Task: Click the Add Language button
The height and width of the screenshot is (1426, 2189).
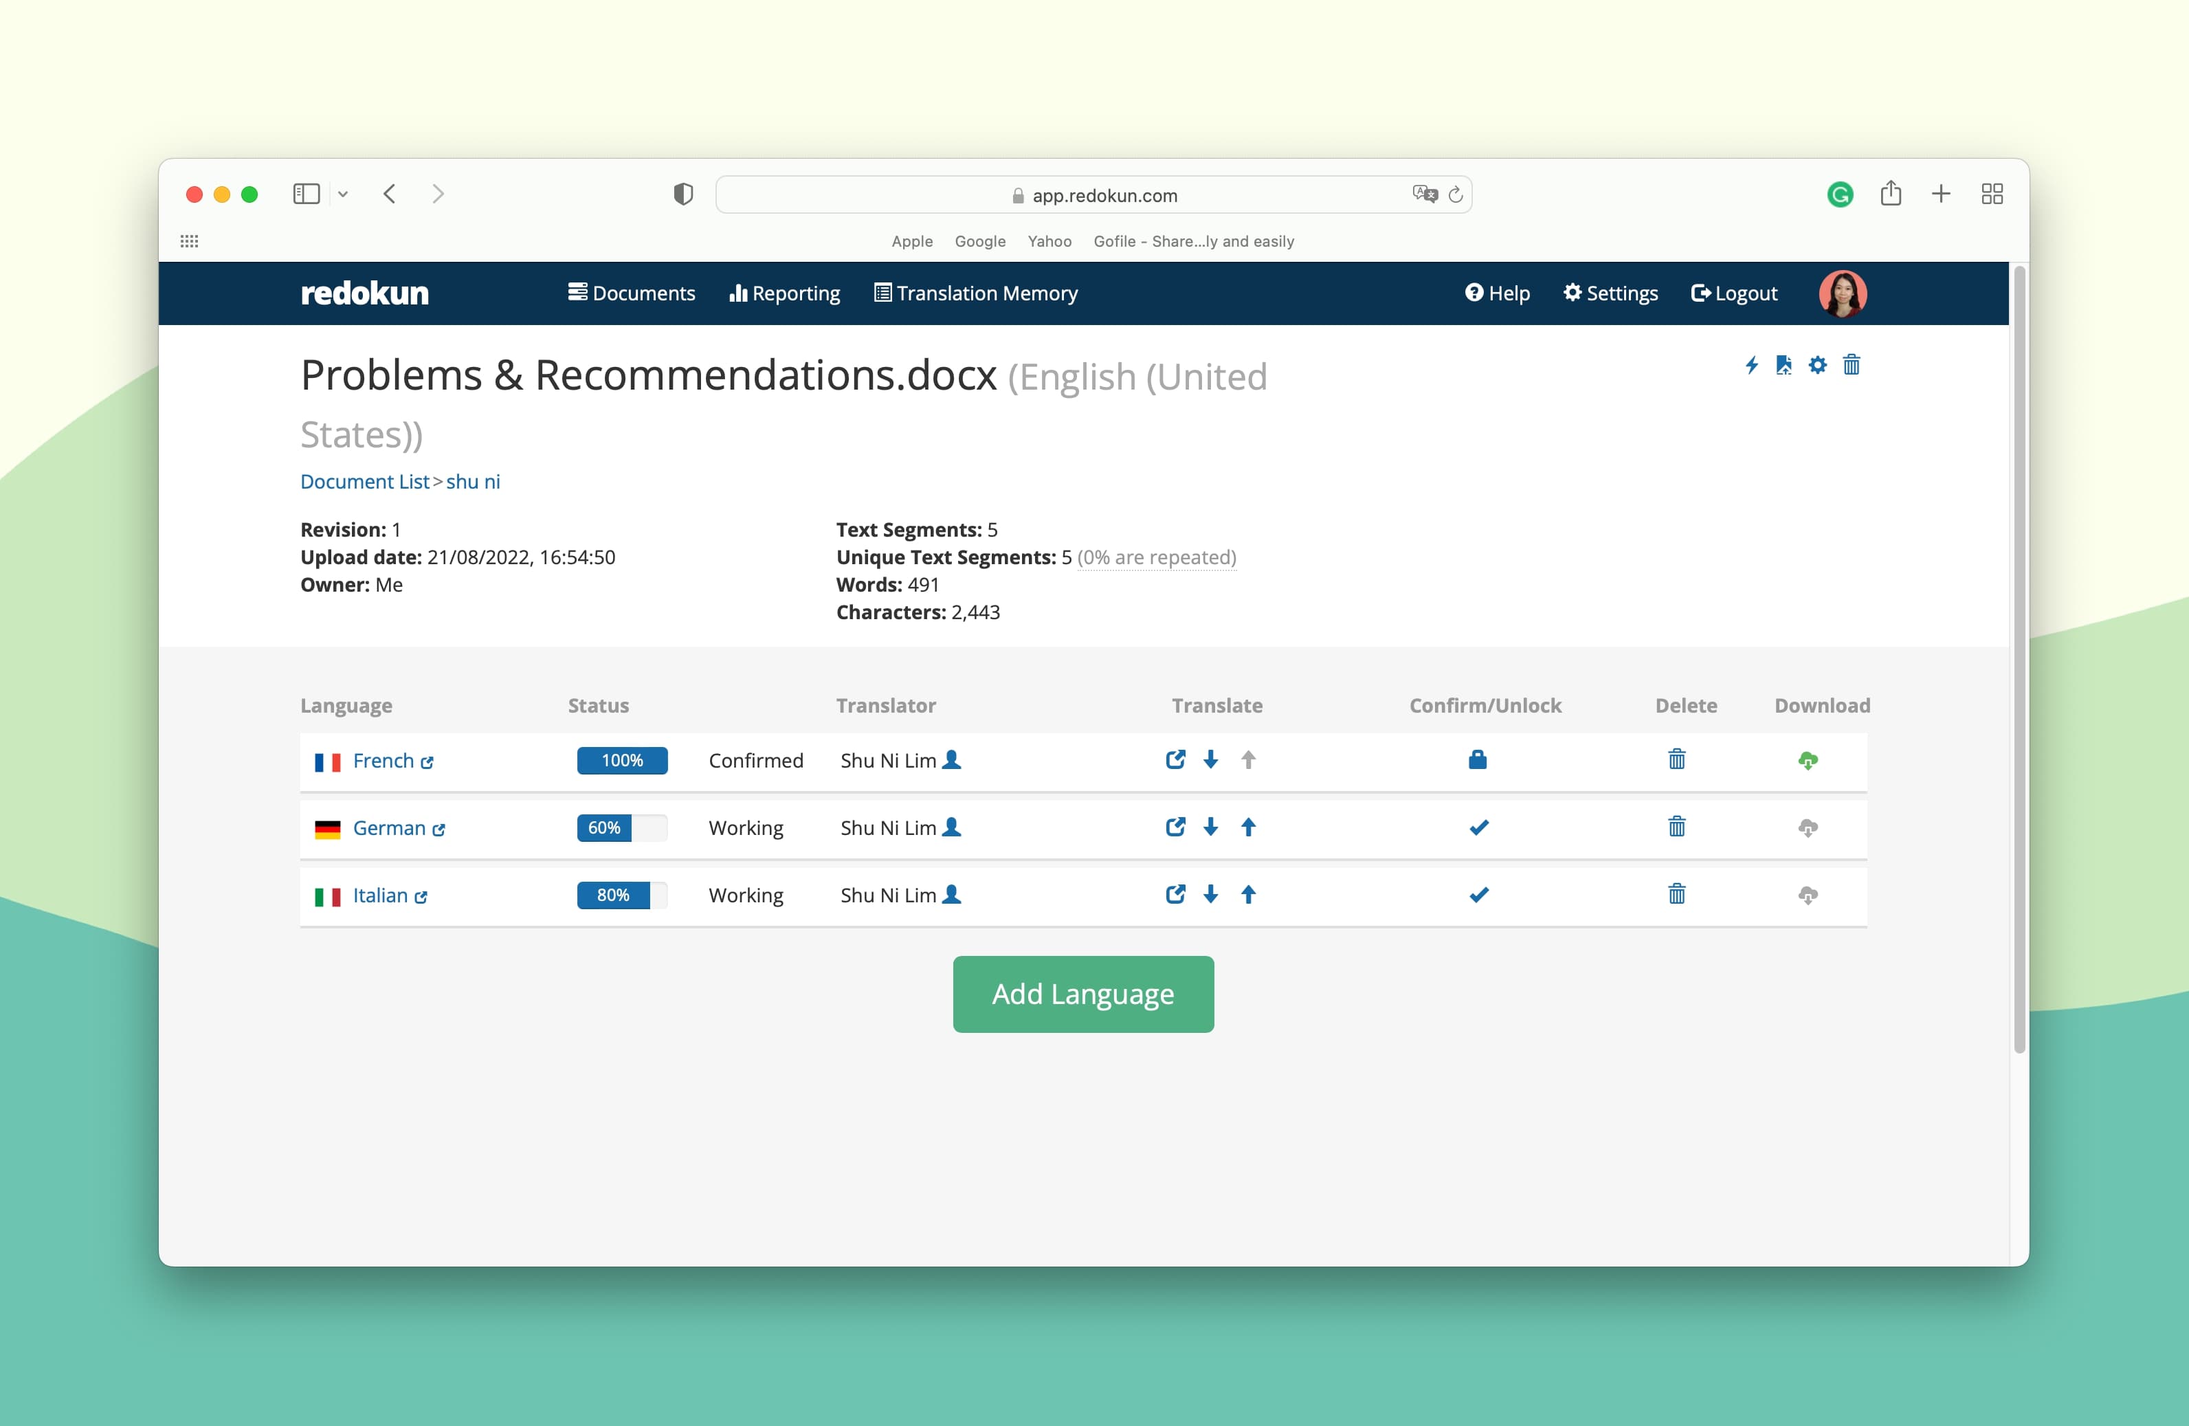Action: click(1082, 994)
